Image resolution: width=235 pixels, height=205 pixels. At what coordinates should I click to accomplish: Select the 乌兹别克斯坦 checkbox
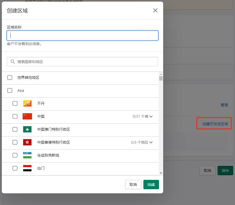15,155
